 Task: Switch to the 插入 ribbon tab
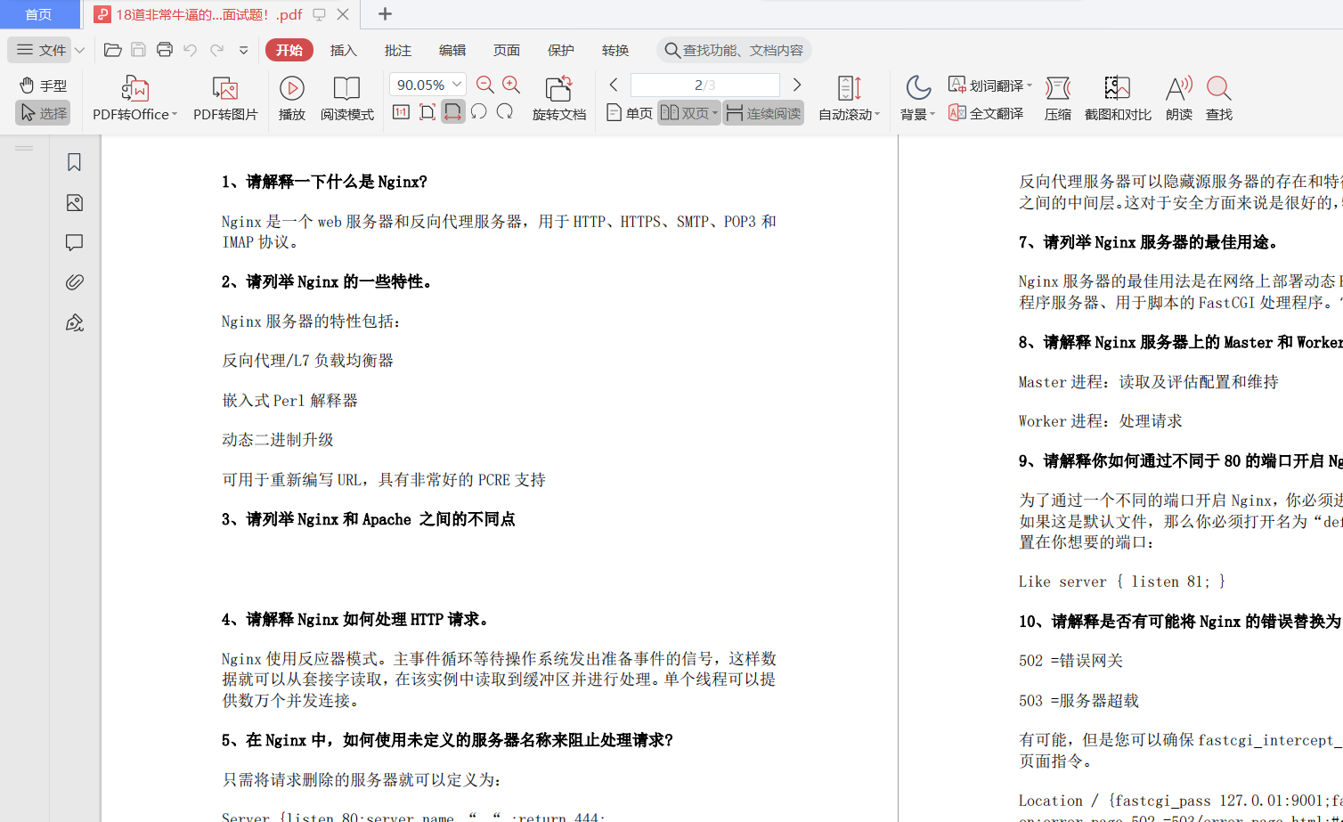(x=344, y=50)
